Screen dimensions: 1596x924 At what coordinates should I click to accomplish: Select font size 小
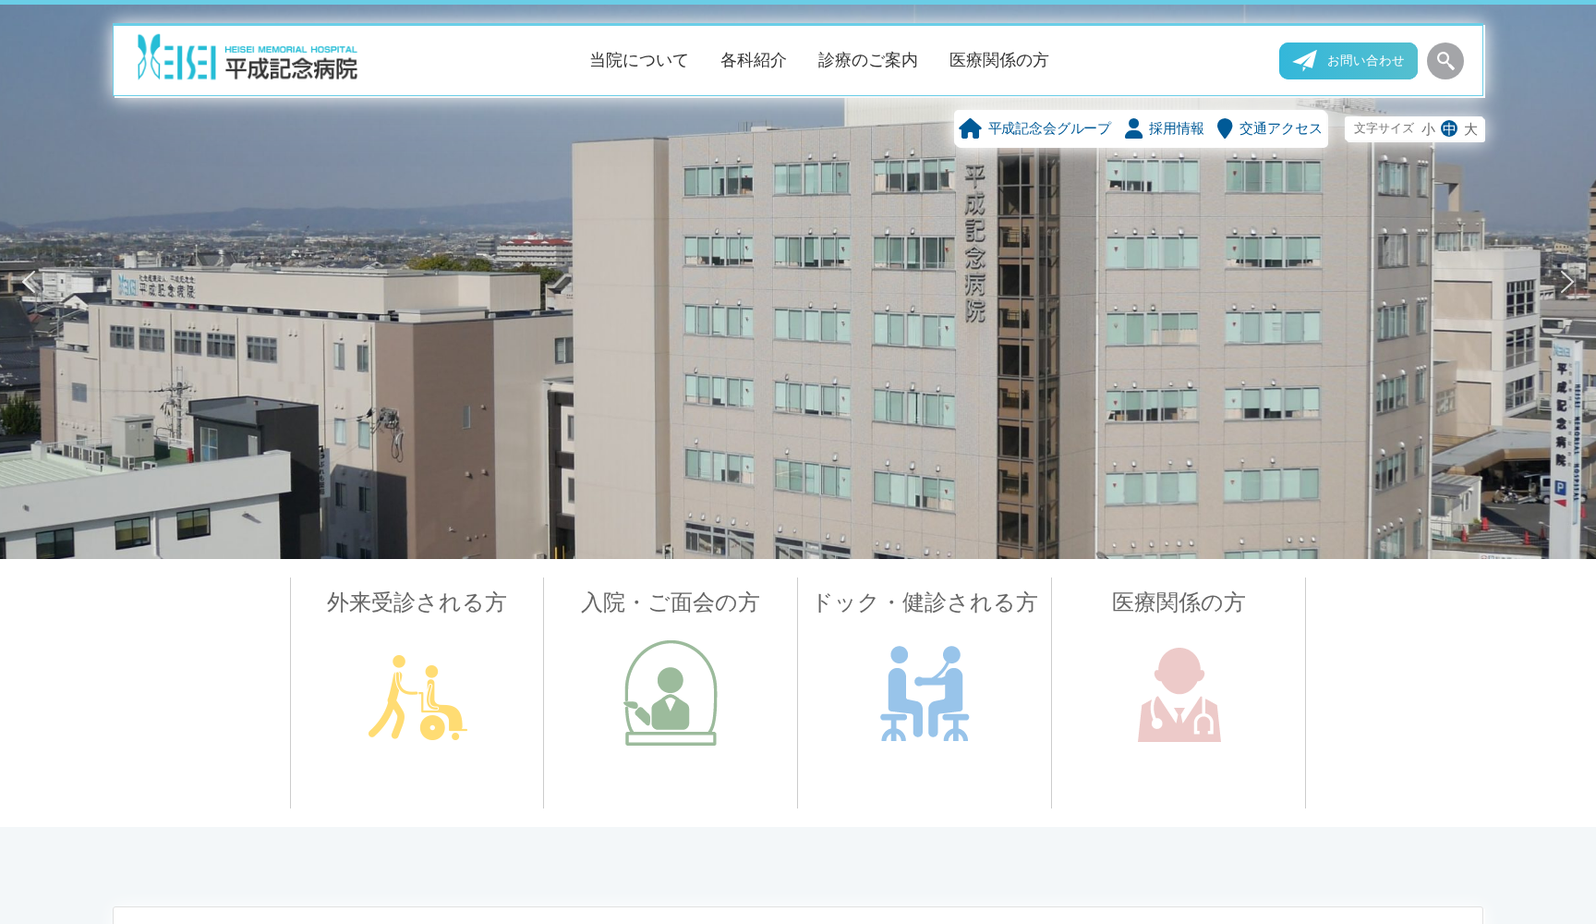pos(1427,129)
